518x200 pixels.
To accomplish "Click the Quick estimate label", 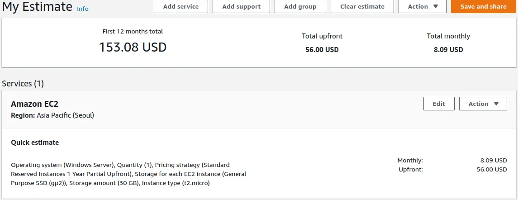I will coord(35,143).
